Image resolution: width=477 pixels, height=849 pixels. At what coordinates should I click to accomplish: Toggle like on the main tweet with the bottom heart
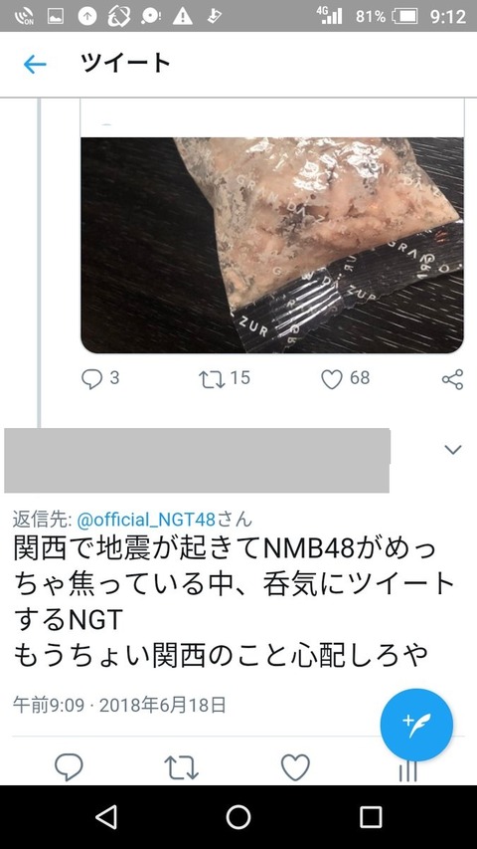tap(295, 767)
